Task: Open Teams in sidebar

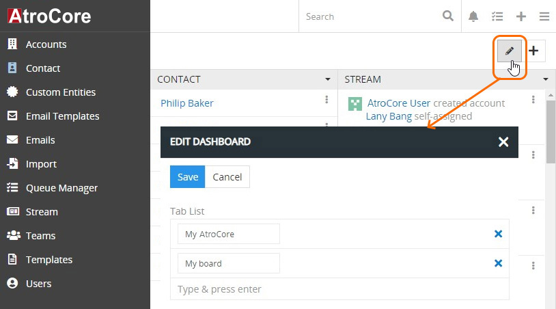Action: pos(40,236)
